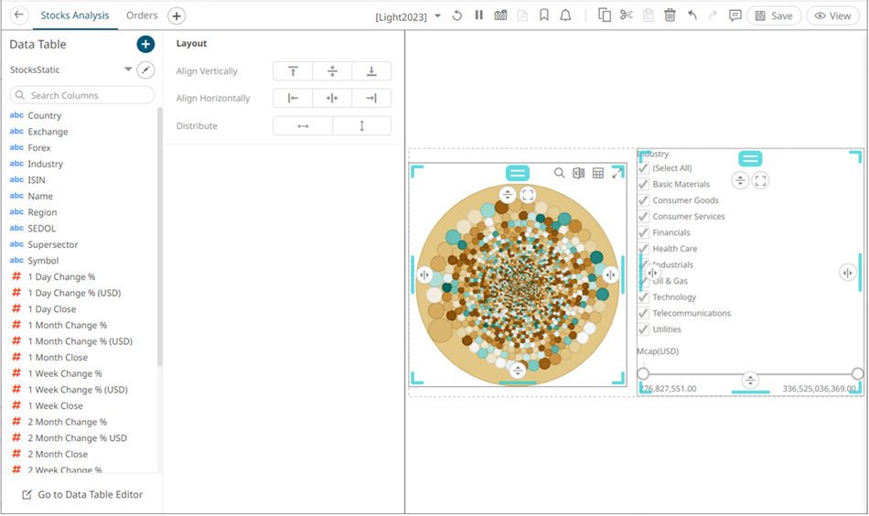Image resolution: width=869 pixels, height=516 pixels.
Task: Delete selection with the trash icon
Action: [x=670, y=16]
